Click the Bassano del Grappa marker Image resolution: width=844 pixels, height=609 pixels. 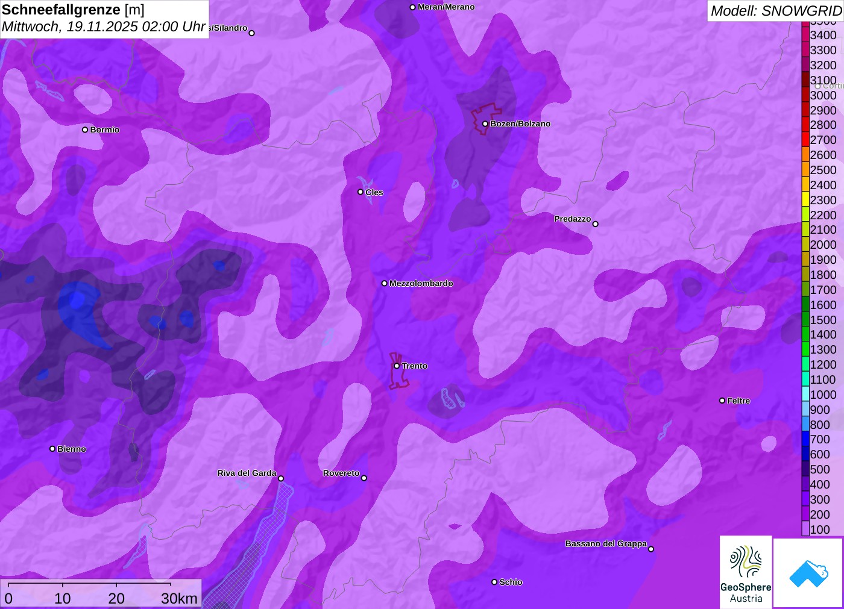pos(651,549)
